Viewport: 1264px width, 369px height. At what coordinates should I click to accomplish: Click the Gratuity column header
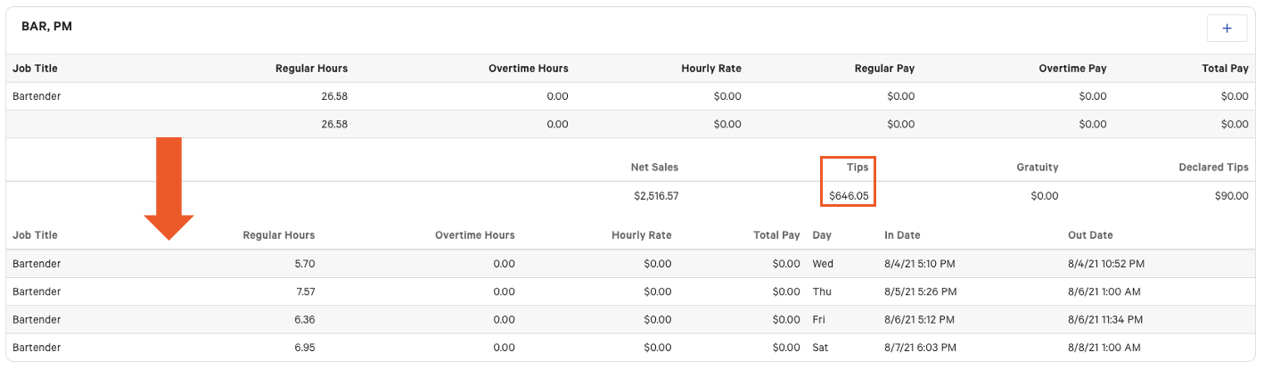pos(1038,167)
